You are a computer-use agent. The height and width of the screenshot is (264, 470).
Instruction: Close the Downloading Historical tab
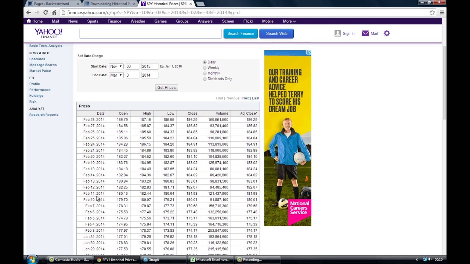point(134,4)
